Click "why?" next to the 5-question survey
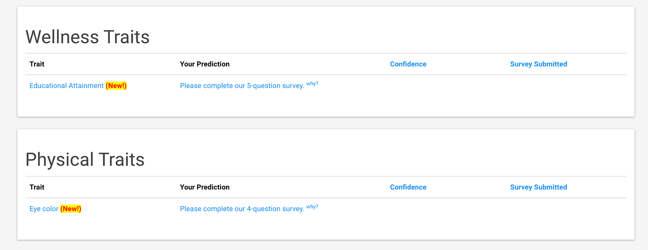 pyautogui.click(x=312, y=84)
